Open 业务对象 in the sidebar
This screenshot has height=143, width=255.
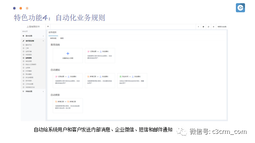point(29,51)
